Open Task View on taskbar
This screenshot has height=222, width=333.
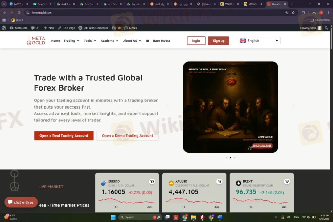tap(167, 217)
